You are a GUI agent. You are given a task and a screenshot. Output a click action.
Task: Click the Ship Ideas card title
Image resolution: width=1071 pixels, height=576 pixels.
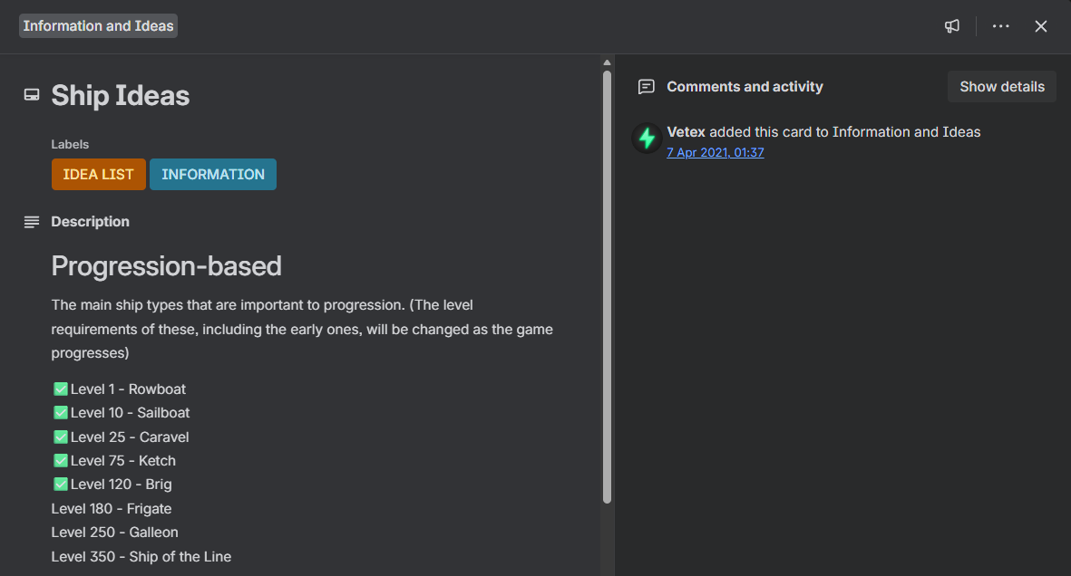[121, 96]
